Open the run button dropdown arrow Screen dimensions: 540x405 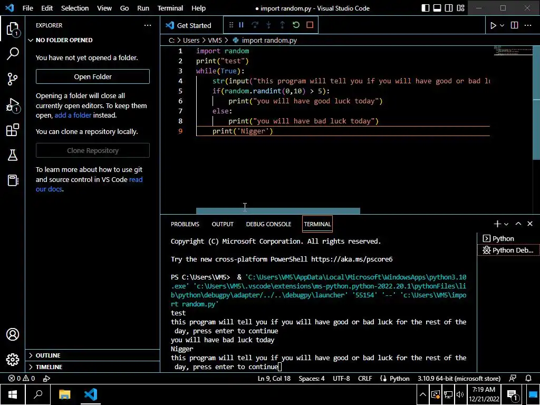click(502, 25)
